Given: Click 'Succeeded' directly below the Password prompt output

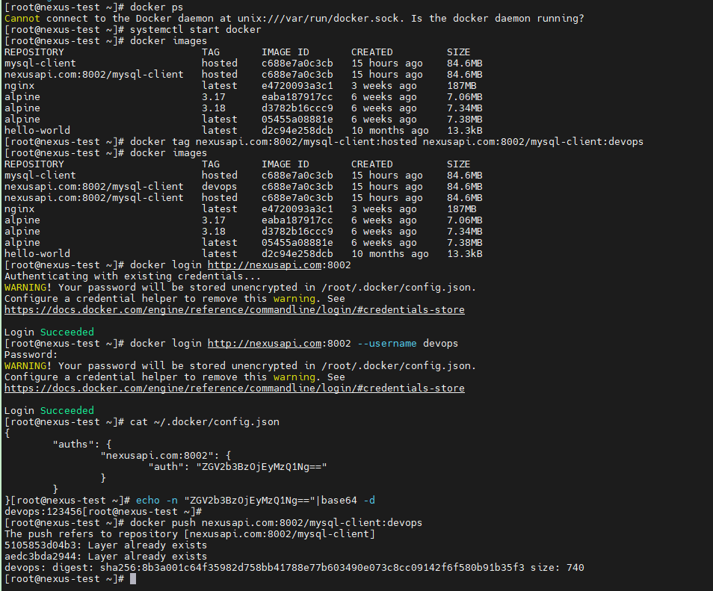Looking at the screenshot, I should pos(67,410).
